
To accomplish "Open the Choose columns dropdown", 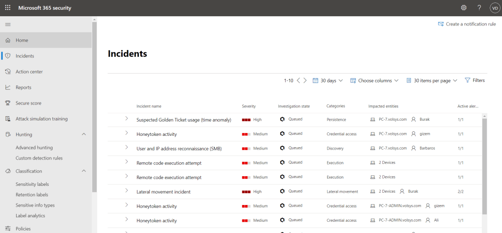I will [x=374, y=80].
